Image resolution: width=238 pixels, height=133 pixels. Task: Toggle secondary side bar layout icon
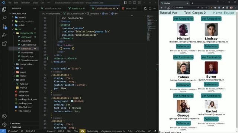tap(135, 3)
